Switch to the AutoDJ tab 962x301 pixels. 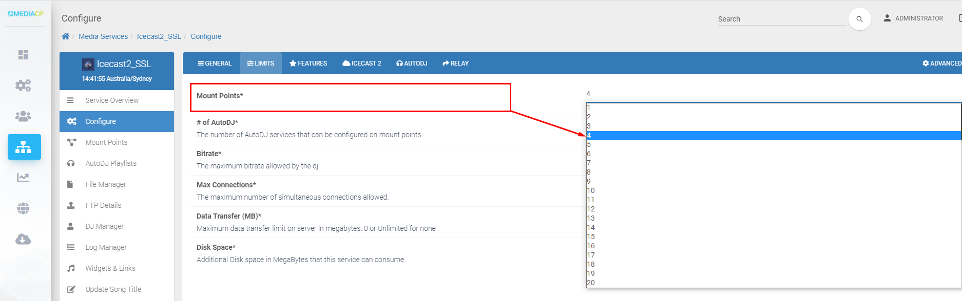pyautogui.click(x=412, y=63)
